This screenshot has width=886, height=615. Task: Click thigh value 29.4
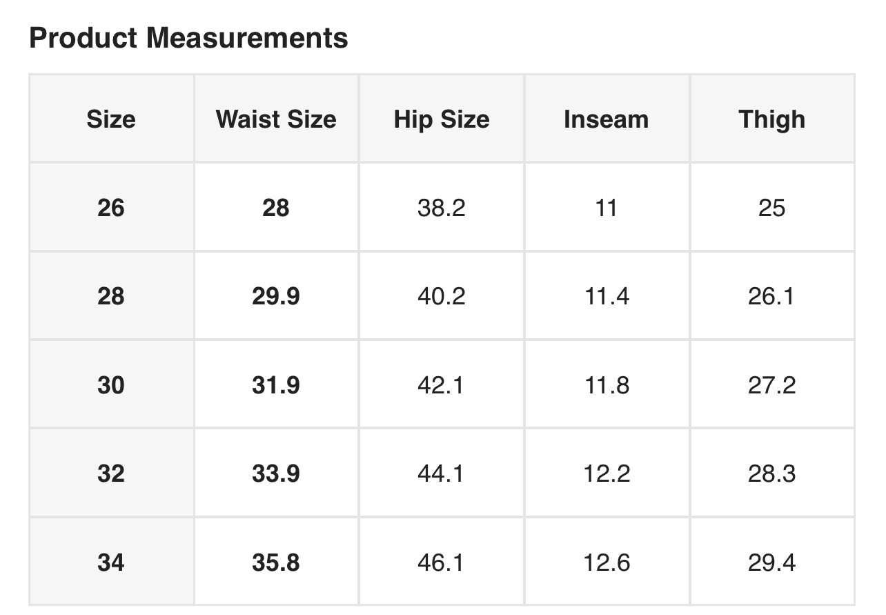pos(772,563)
